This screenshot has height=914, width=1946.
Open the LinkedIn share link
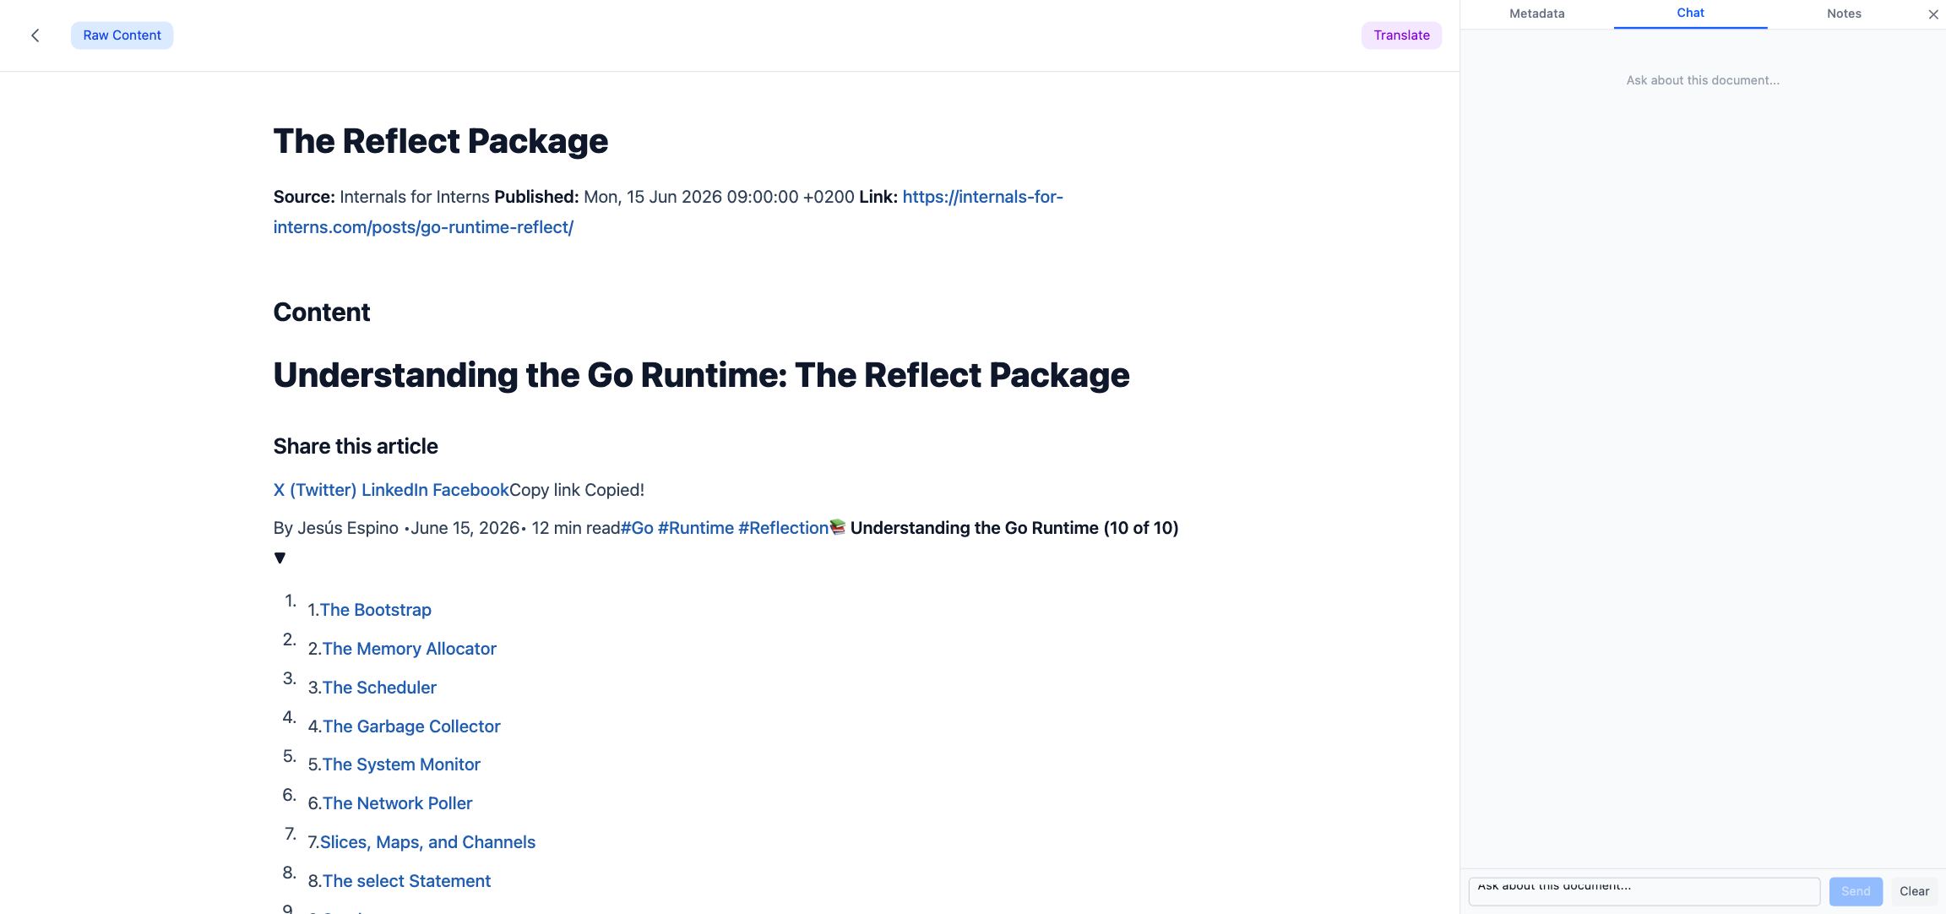click(x=394, y=490)
